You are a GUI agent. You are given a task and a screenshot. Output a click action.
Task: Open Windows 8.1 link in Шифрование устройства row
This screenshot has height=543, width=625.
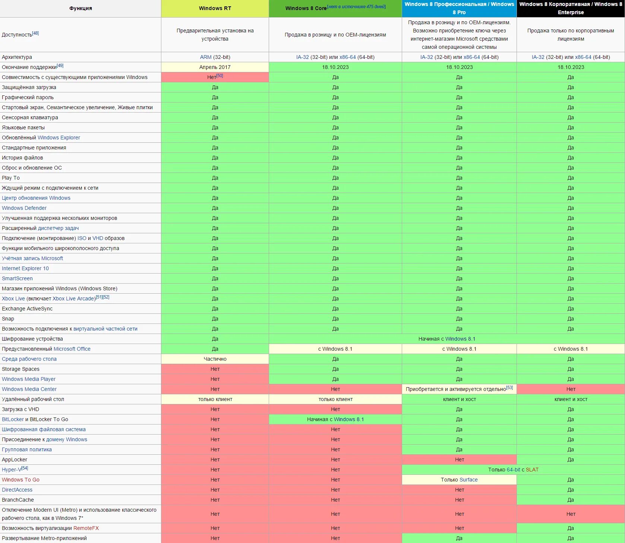tap(460, 339)
